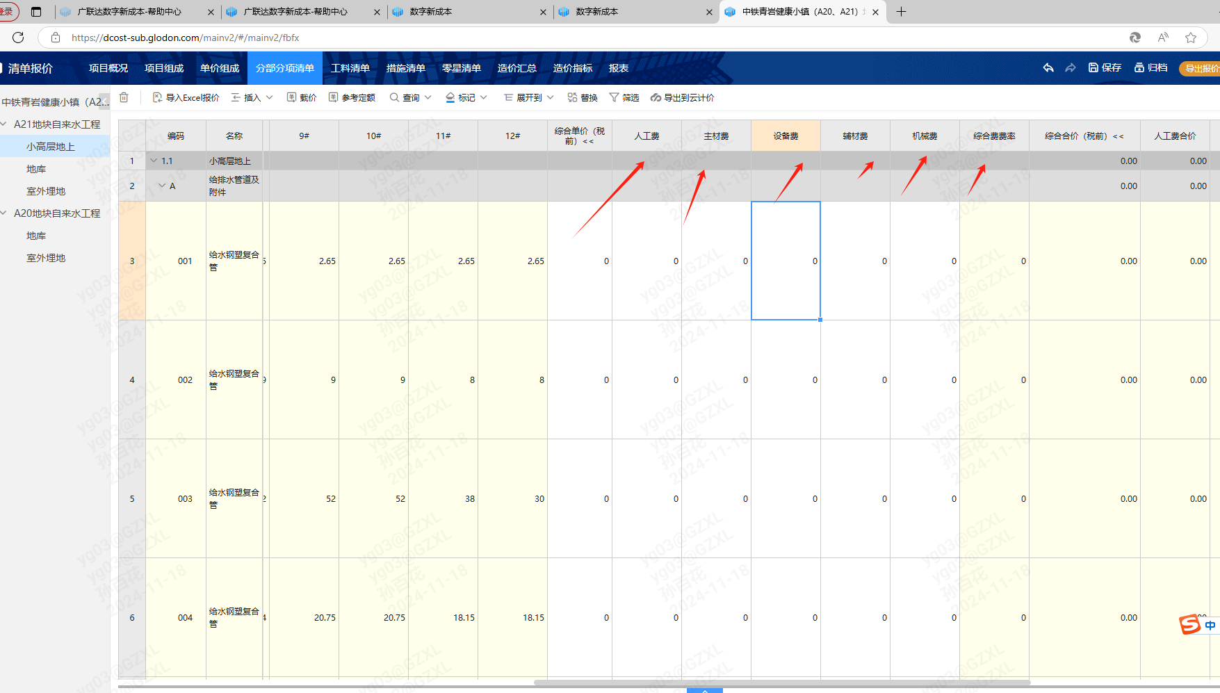Screen dimensions: 1220x693
Task: Click 导出到云计价 cloud export
Action: (x=683, y=97)
